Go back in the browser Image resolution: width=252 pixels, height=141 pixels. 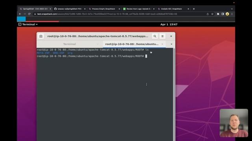pos(20,14)
